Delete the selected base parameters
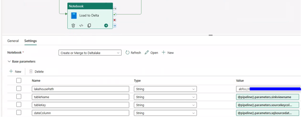The height and width of the screenshot is (118, 302). (37, 71)
